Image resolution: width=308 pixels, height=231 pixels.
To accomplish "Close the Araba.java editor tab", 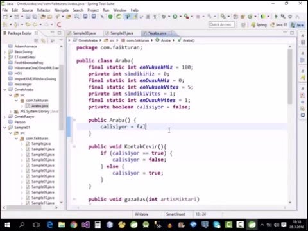I will [x=171, y=33].
